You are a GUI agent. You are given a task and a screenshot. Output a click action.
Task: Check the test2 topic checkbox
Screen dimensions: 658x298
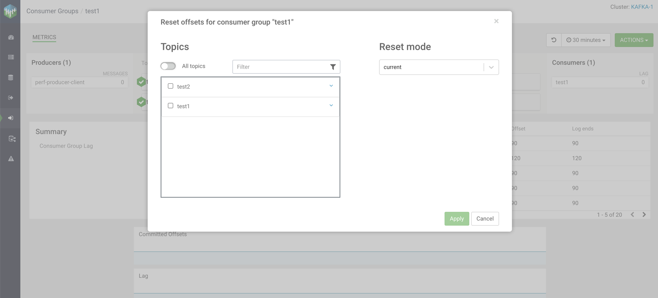click(170, 86)
